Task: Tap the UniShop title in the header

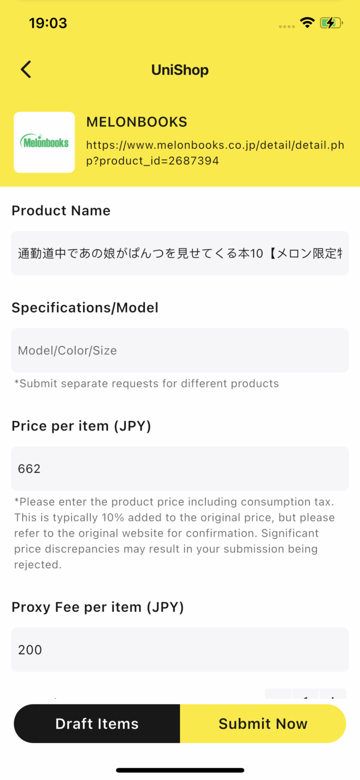Action: click(180, 70)
